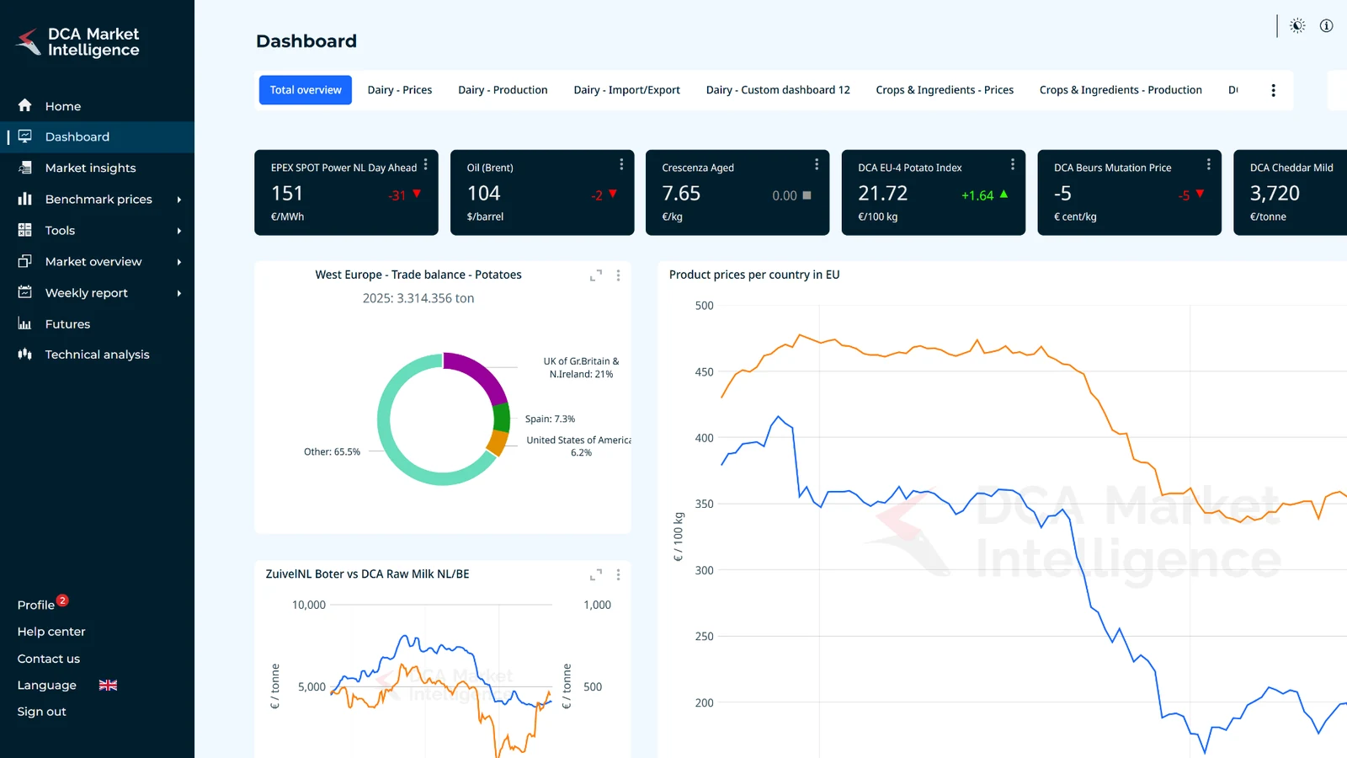This screenshot has width=1347, height=758.
Task: Open the Trade balance Potatoes widget options menu
Action: [x=618, y=275]
